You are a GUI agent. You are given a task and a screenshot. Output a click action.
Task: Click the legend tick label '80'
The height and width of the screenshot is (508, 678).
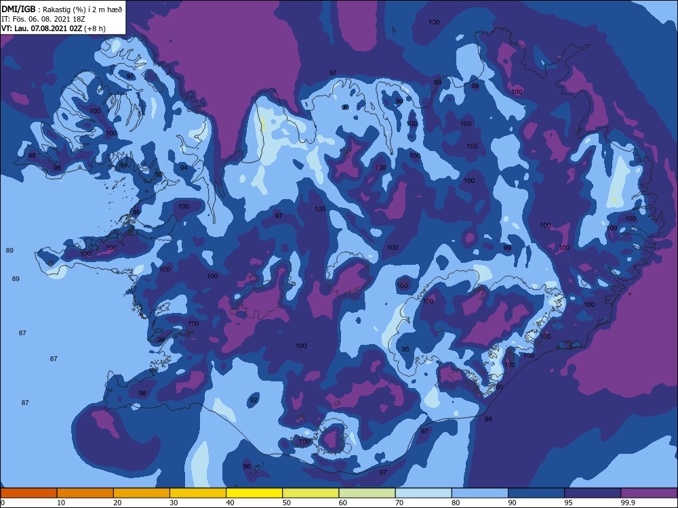pos(456,503)
